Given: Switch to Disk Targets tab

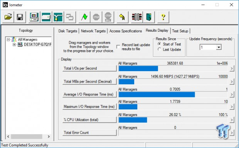Looking at the screenshot, I should click(68, 31).
